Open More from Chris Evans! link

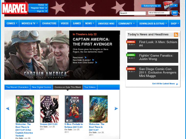pos(83,62)
